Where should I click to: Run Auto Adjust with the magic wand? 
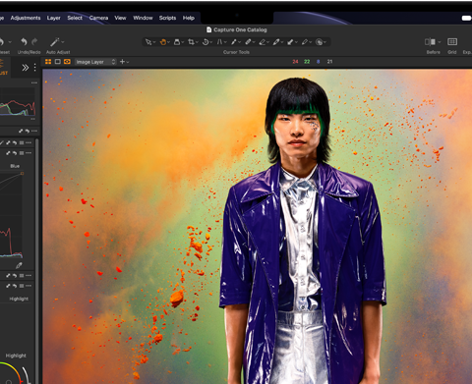coord(54,42)
